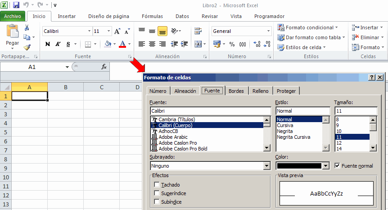Align text left in Alineación group
Screen dimensions: 388x210
[x=142, y=44]
